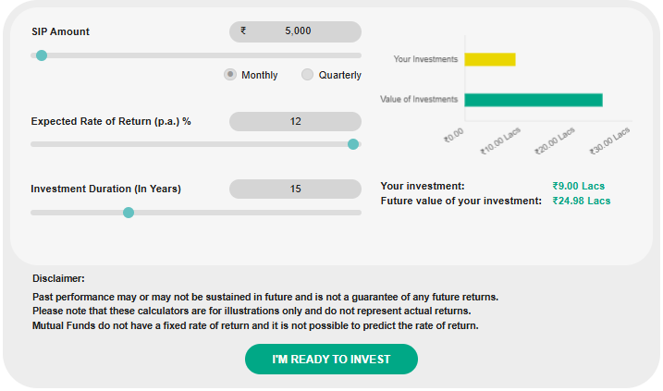Click the ₹24.98 Lacs future value
Viewport: 663px width, 391px height.
(x=581, y=201)
